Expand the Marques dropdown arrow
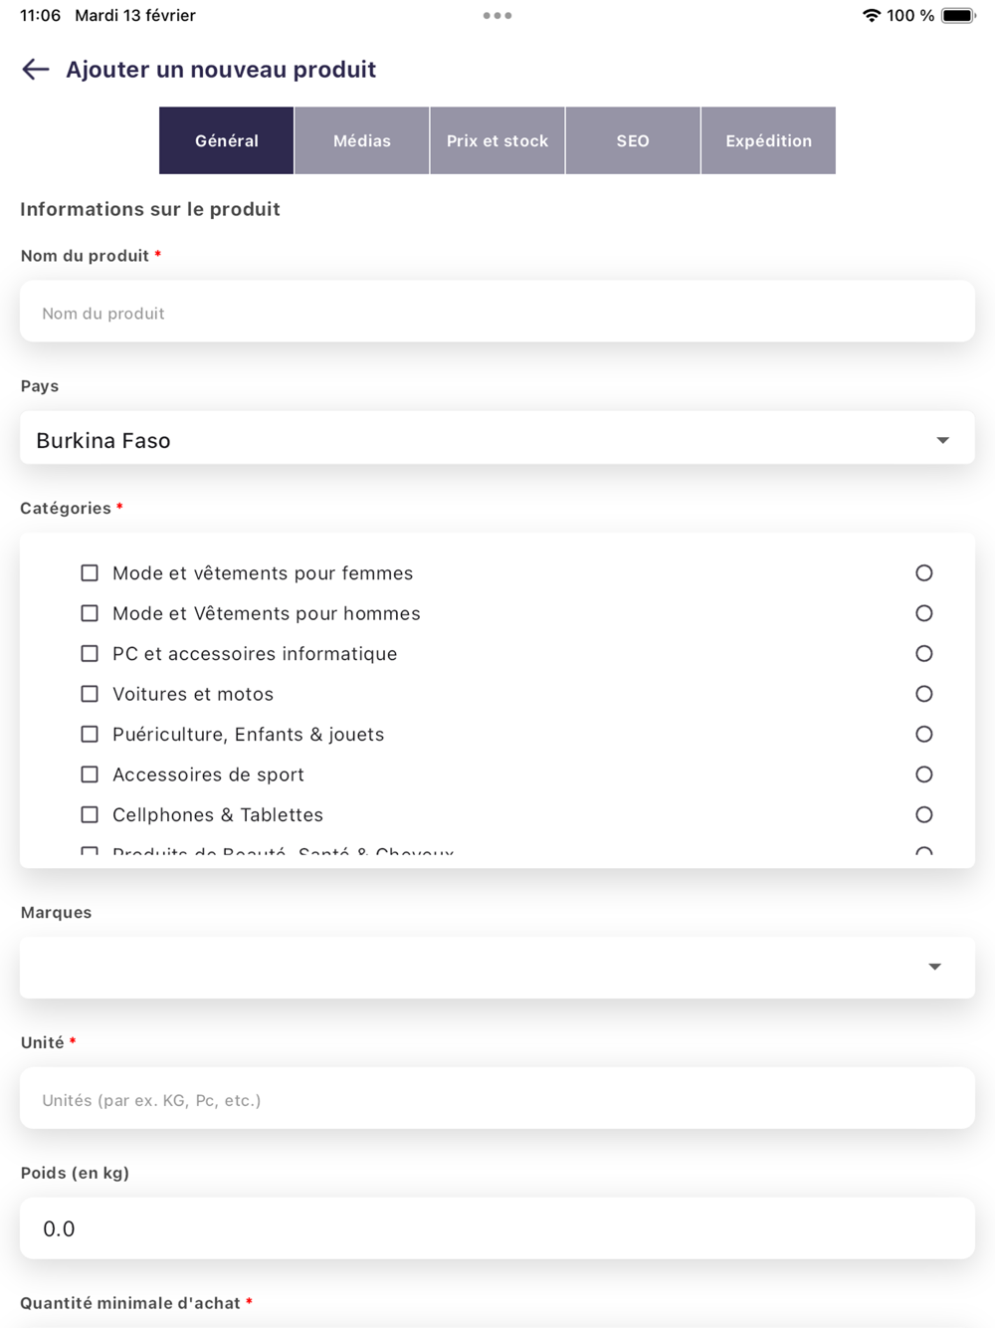Screen dimensions: 995x1328 (x=934, y=967)
